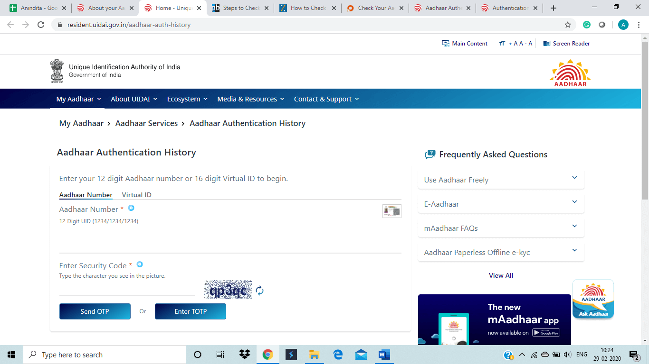This screenshot has width=649, height=364.
Task: Click the Aadhaar card sample image icon
Action: pos(391,211)
